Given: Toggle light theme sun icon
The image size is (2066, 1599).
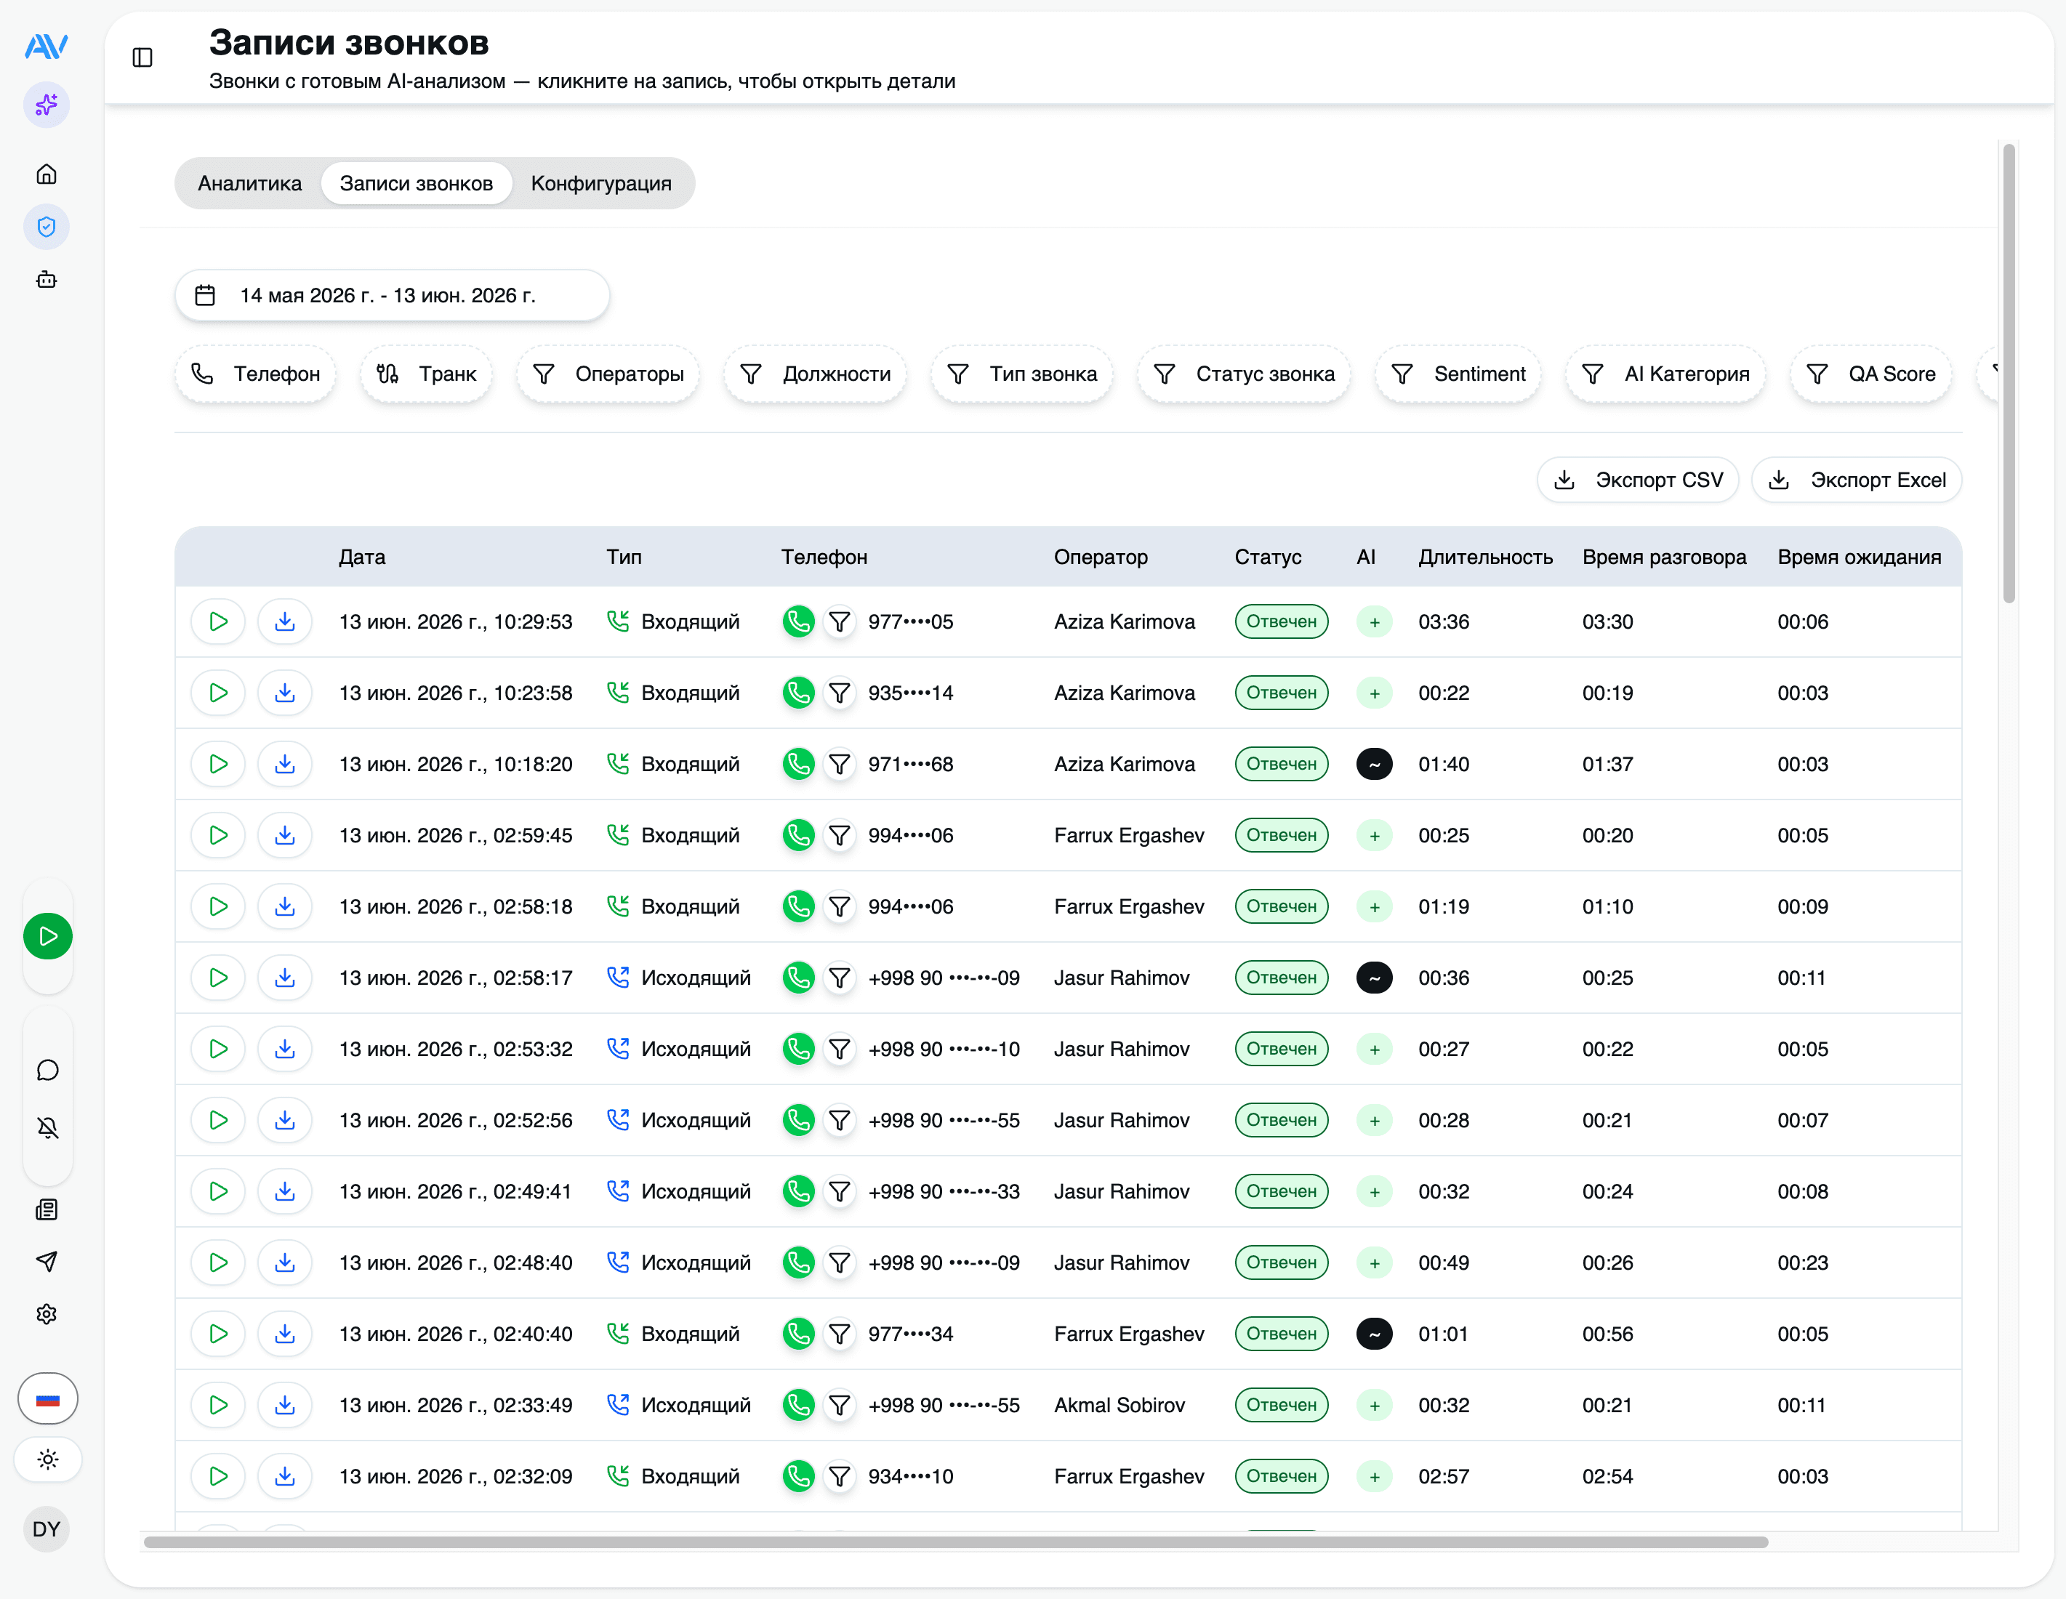Looking at the screenshot, I should 47,1459.
